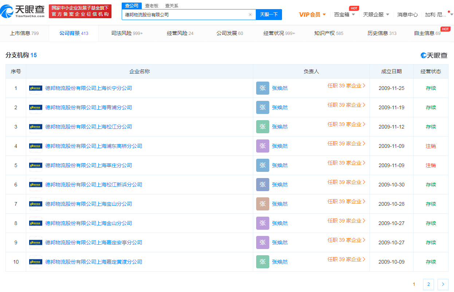Click company logo icon in row 10

[36, 262]
